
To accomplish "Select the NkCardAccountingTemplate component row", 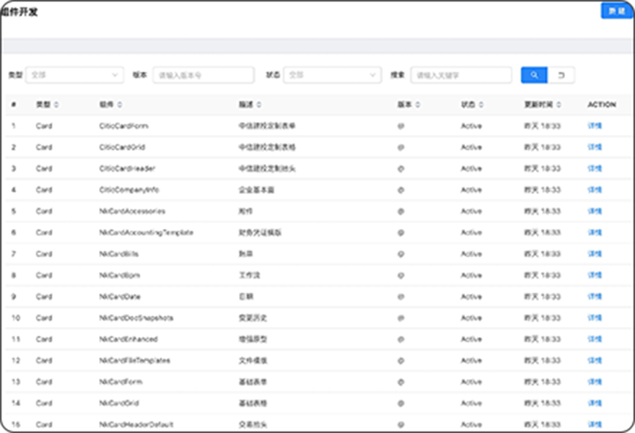I will [x=146, y=232].
